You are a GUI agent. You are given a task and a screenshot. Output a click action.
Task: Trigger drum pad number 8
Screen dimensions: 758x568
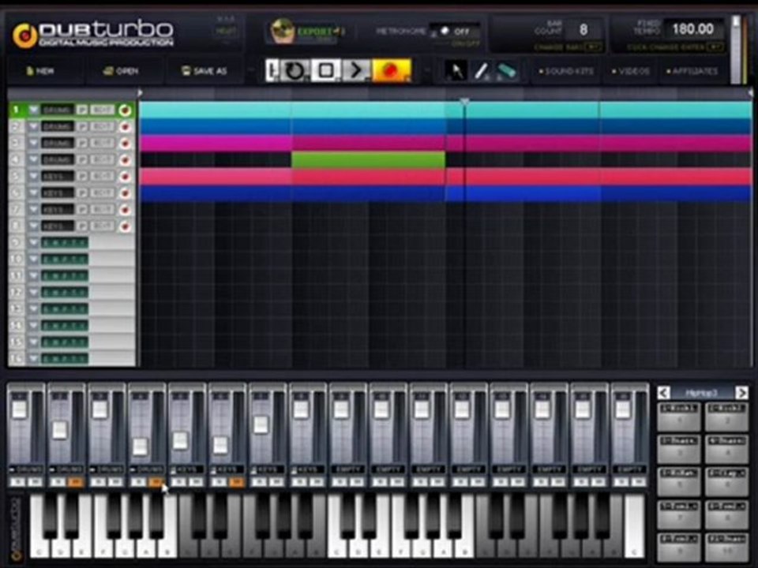click(726, 514)
